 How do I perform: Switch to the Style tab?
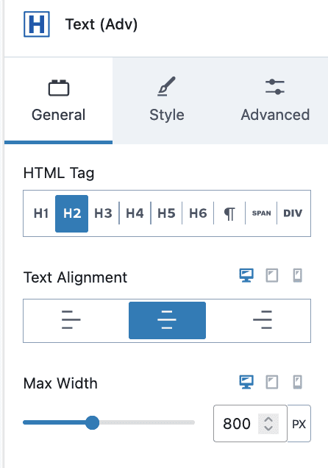click(167, 101)
